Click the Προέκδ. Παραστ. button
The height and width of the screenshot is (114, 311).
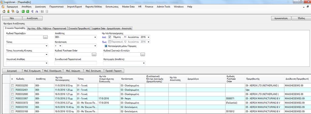point(114,71)
